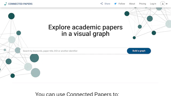
Task: Go to the About page
Action: pos(132,4)
